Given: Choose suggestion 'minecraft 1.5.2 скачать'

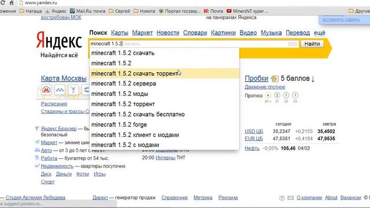Looking at the screenshot, I should (x=164, y=53).
